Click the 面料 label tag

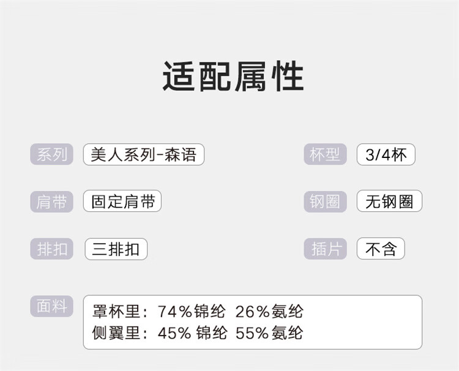[52, 306]
